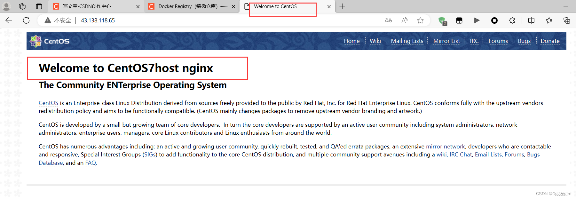Open a new tab with the plus button

[x=342, y=6]
